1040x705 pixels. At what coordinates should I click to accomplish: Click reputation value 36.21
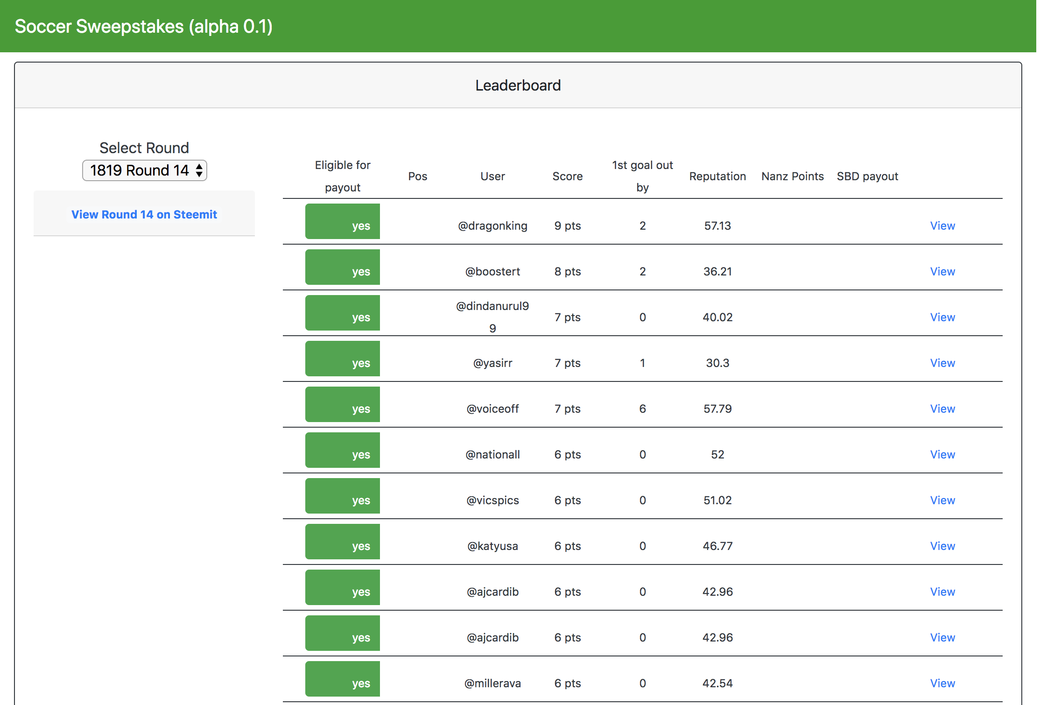click(717, 271)
